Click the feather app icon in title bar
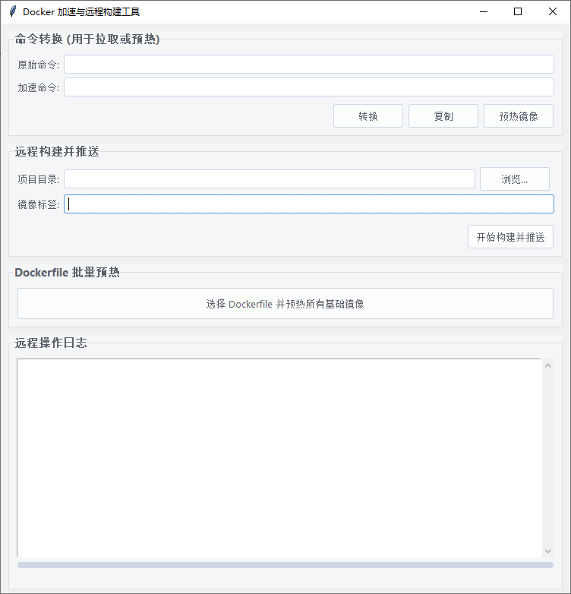 (12, 11)
